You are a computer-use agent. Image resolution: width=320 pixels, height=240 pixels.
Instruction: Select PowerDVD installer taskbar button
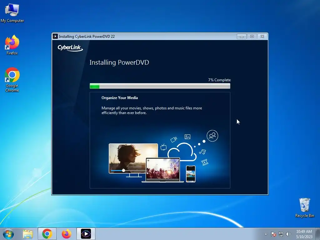(x=86, y=234)
